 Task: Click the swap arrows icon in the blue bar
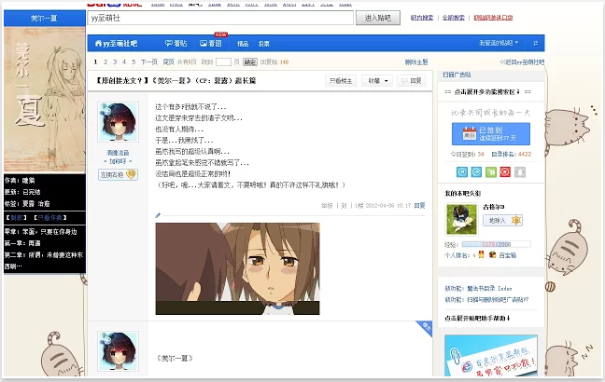(536, 43)
